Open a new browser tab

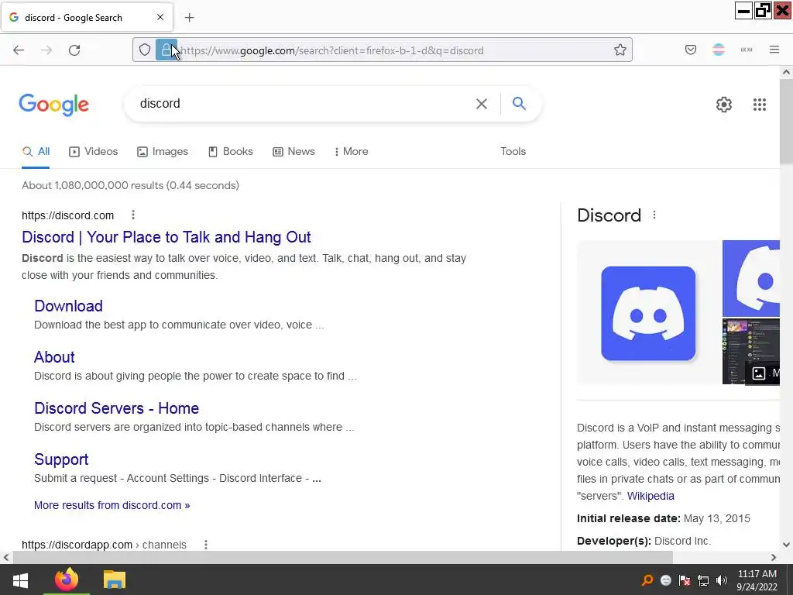pyautogui.click(x=189, y=18)
